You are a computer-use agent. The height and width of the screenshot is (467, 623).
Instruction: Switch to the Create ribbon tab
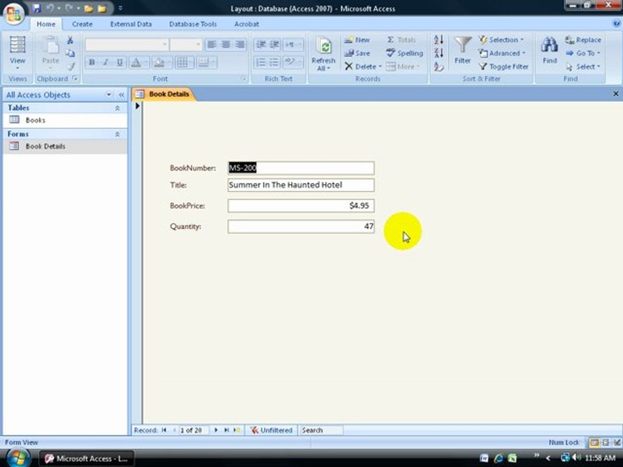pyautogui.click(x=82, y=24)
